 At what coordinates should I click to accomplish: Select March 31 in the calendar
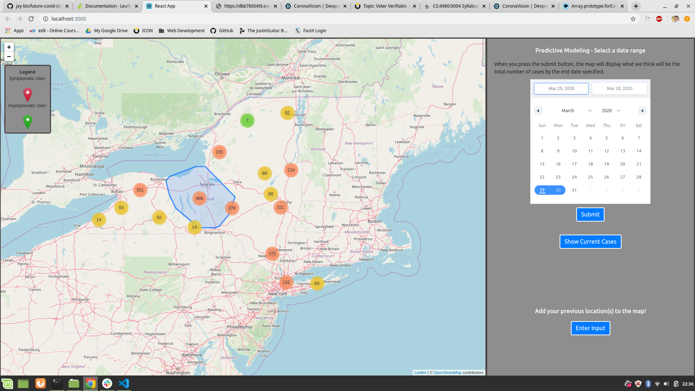[x=574, y=190]
